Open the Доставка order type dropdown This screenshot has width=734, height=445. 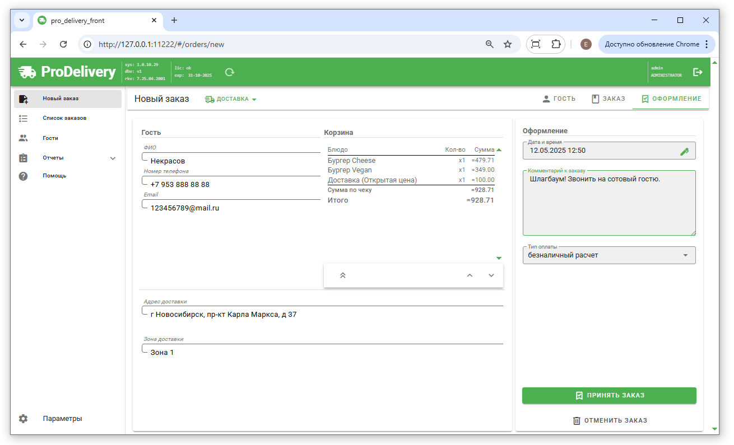point(231,99)
